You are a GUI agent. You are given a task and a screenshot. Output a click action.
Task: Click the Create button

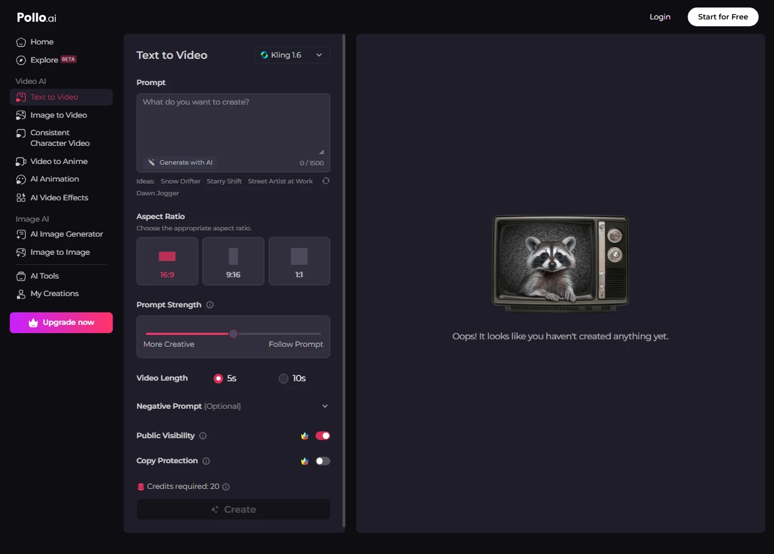coord(233,510)
